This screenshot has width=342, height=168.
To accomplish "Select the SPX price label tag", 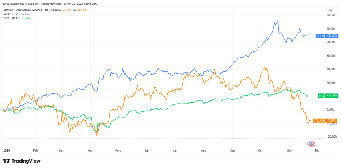I will (x=321, y=96).
